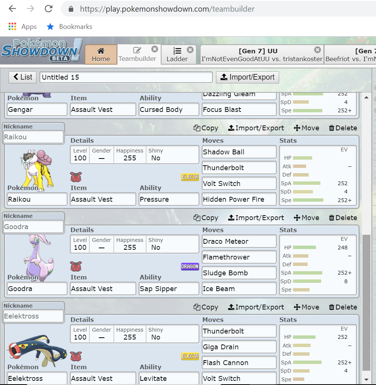Close the Gen 7 UU battle tab against tristankoster
Screen dimensions: 376x385
pyautogui.click(x=317, y=50)
